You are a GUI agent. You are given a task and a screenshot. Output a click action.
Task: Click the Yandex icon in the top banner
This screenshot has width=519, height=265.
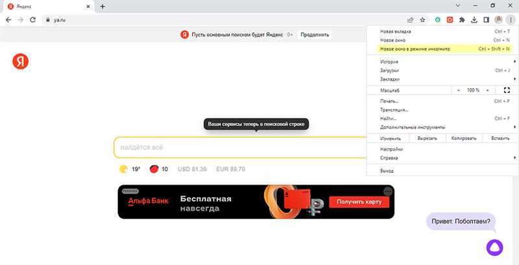tap(184, 34)
